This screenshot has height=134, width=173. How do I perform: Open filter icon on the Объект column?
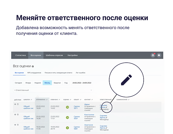click(x=81, y=100)
